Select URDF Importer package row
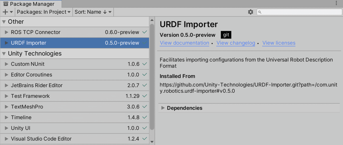 coord(75,43)
